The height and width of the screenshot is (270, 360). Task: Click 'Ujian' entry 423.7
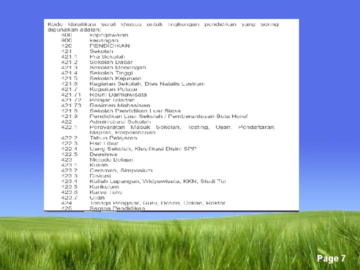(83, 197)
